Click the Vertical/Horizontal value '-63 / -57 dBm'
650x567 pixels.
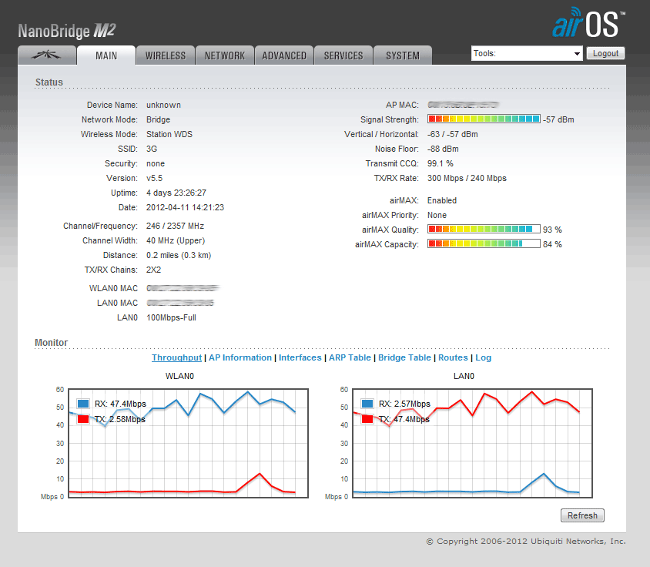click(x=452, y=134)
